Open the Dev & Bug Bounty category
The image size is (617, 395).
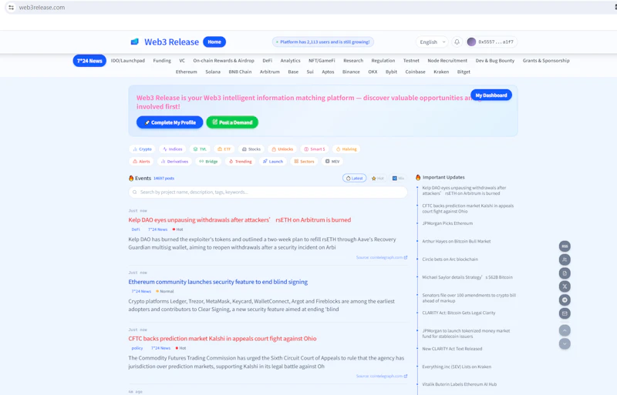pyautogui.click(x=495, y=61)
